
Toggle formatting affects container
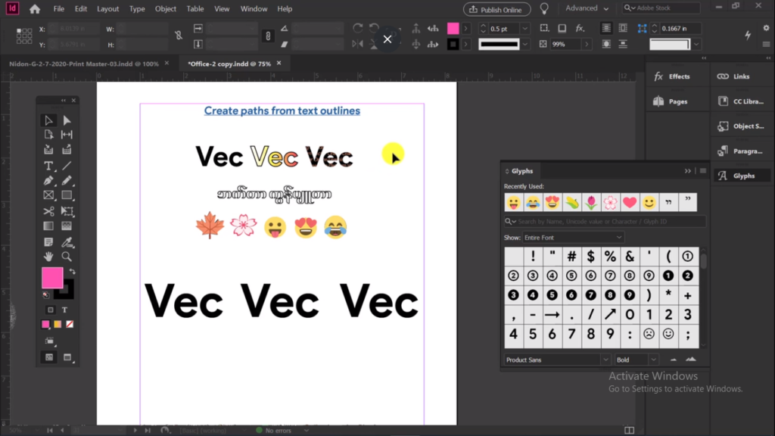coord(51,310)
